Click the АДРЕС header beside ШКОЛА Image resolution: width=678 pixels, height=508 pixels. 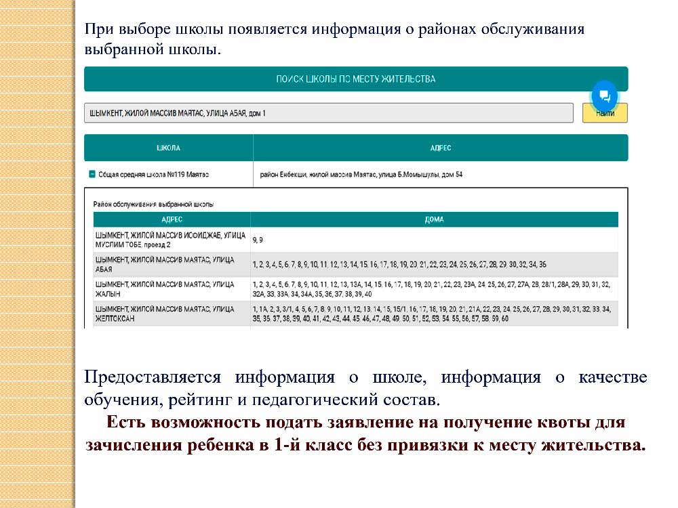coord(440,148)
